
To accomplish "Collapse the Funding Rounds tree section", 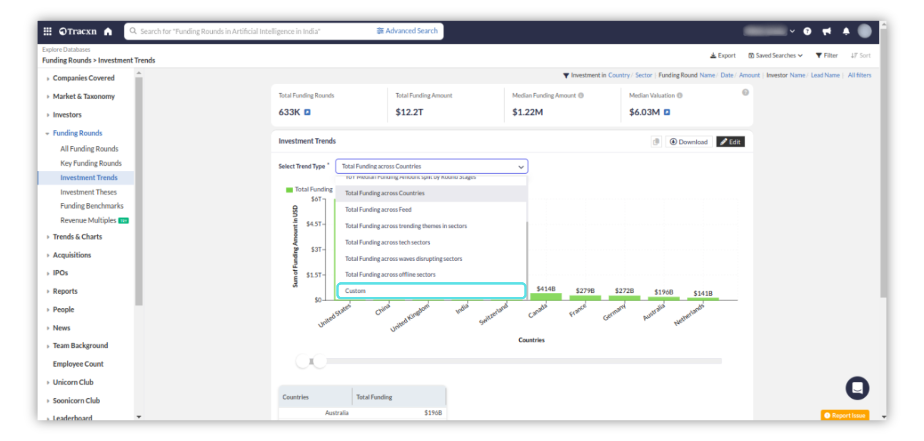I will [47, 134].
